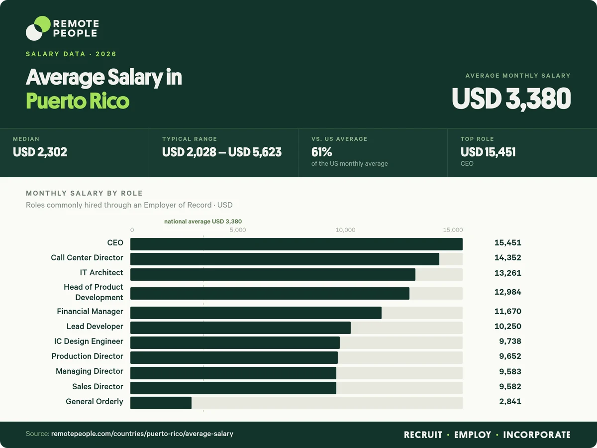This screenshot has width=597, height=448.
Task: Click 'of the US monthly average' caption
Action: pyautogui.click(x=349, y=163)
